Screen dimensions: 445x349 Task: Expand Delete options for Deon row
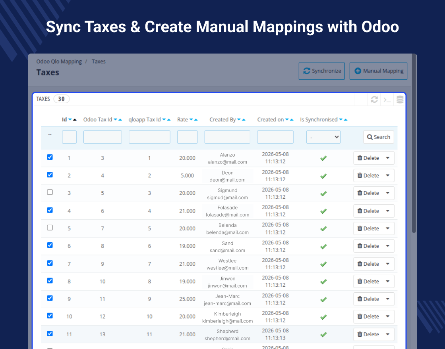coord(388,175)
